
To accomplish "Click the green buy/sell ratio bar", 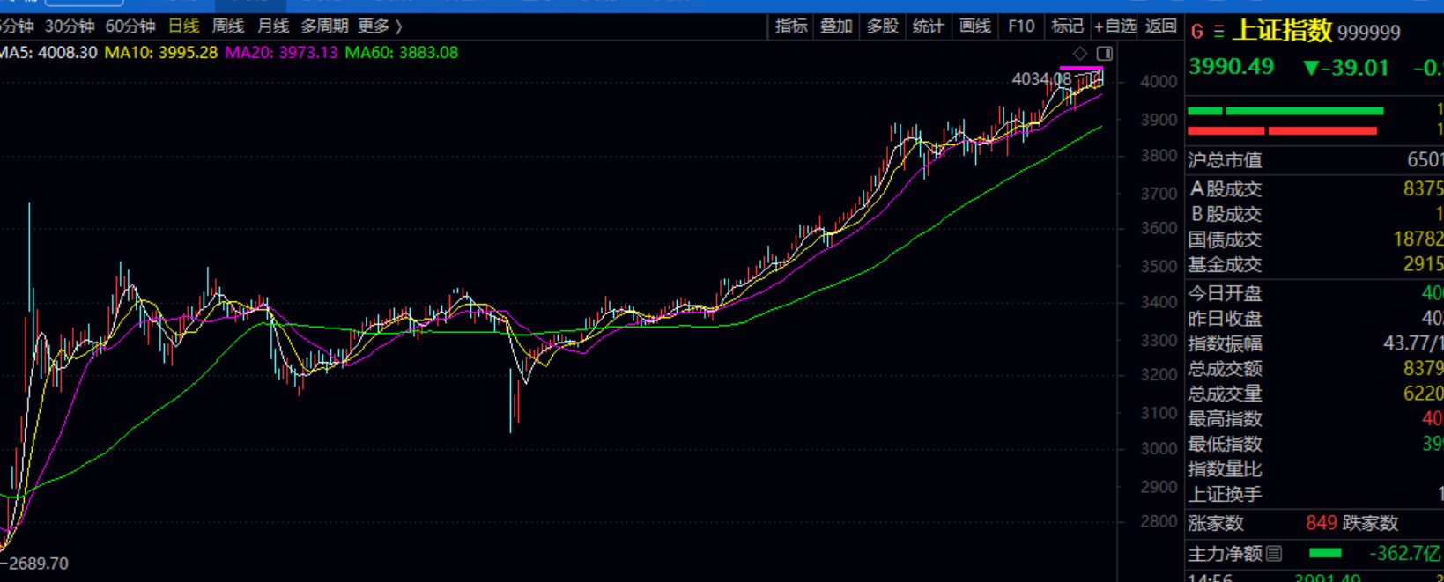I will (x=1285, y=111).
